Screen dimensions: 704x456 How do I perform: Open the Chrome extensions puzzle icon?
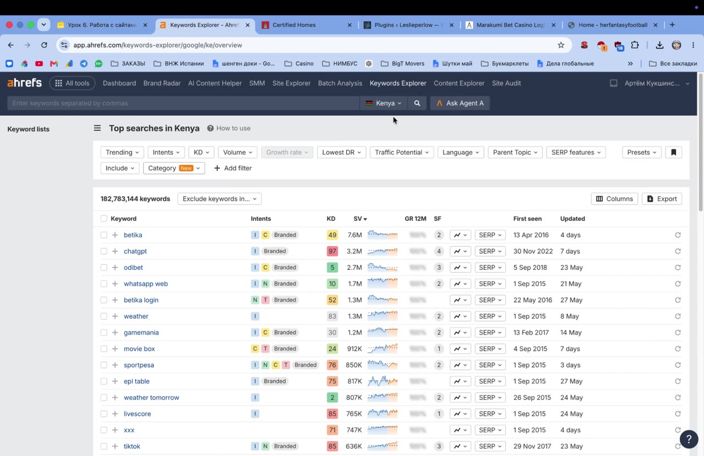coord(635,45)
